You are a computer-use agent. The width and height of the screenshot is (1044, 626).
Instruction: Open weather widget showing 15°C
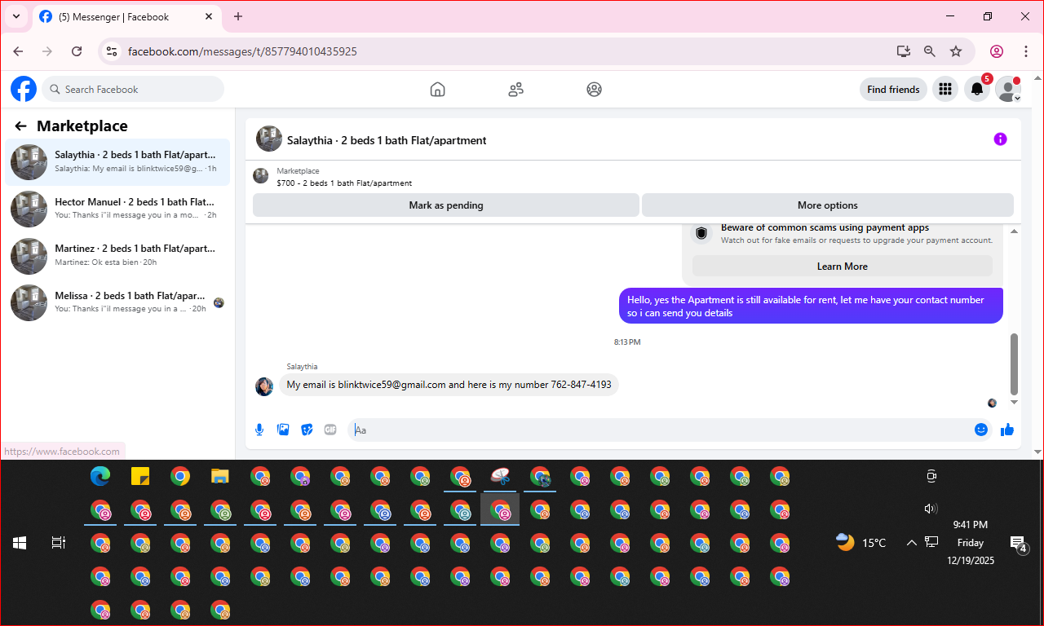(861, 543)
